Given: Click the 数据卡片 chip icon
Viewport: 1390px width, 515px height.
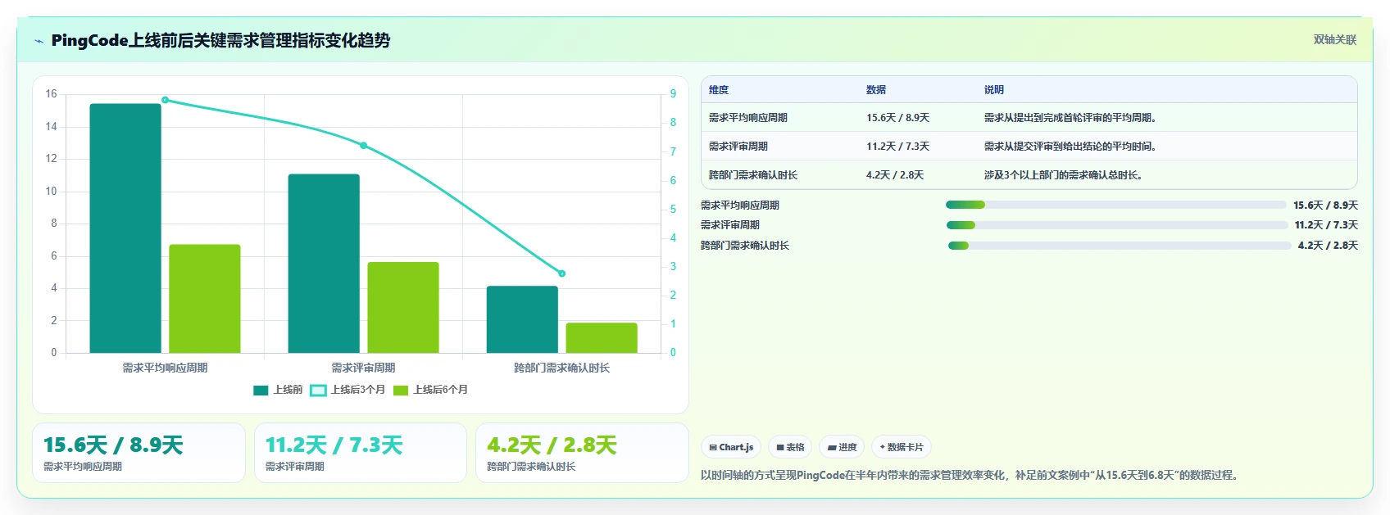Looking at the screenshot, I should click(883, 447).
